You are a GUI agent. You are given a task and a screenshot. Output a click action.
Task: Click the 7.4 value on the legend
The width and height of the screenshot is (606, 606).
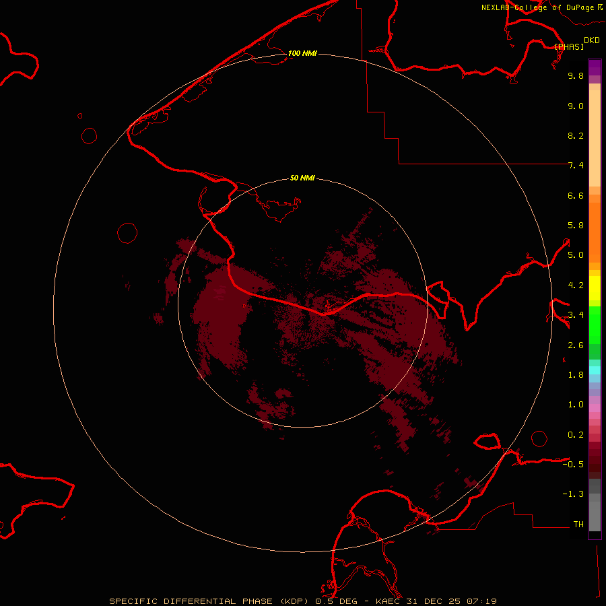click(576, 166)
